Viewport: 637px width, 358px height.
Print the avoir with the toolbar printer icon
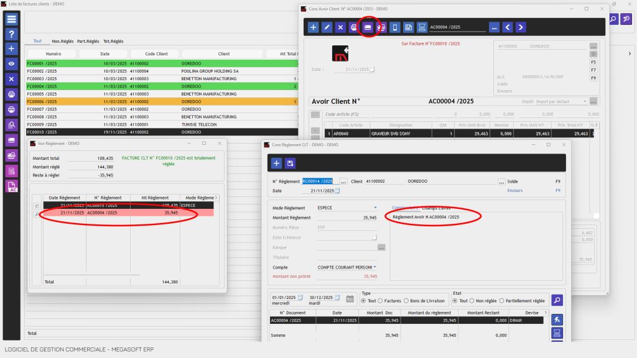coord(354,27)
